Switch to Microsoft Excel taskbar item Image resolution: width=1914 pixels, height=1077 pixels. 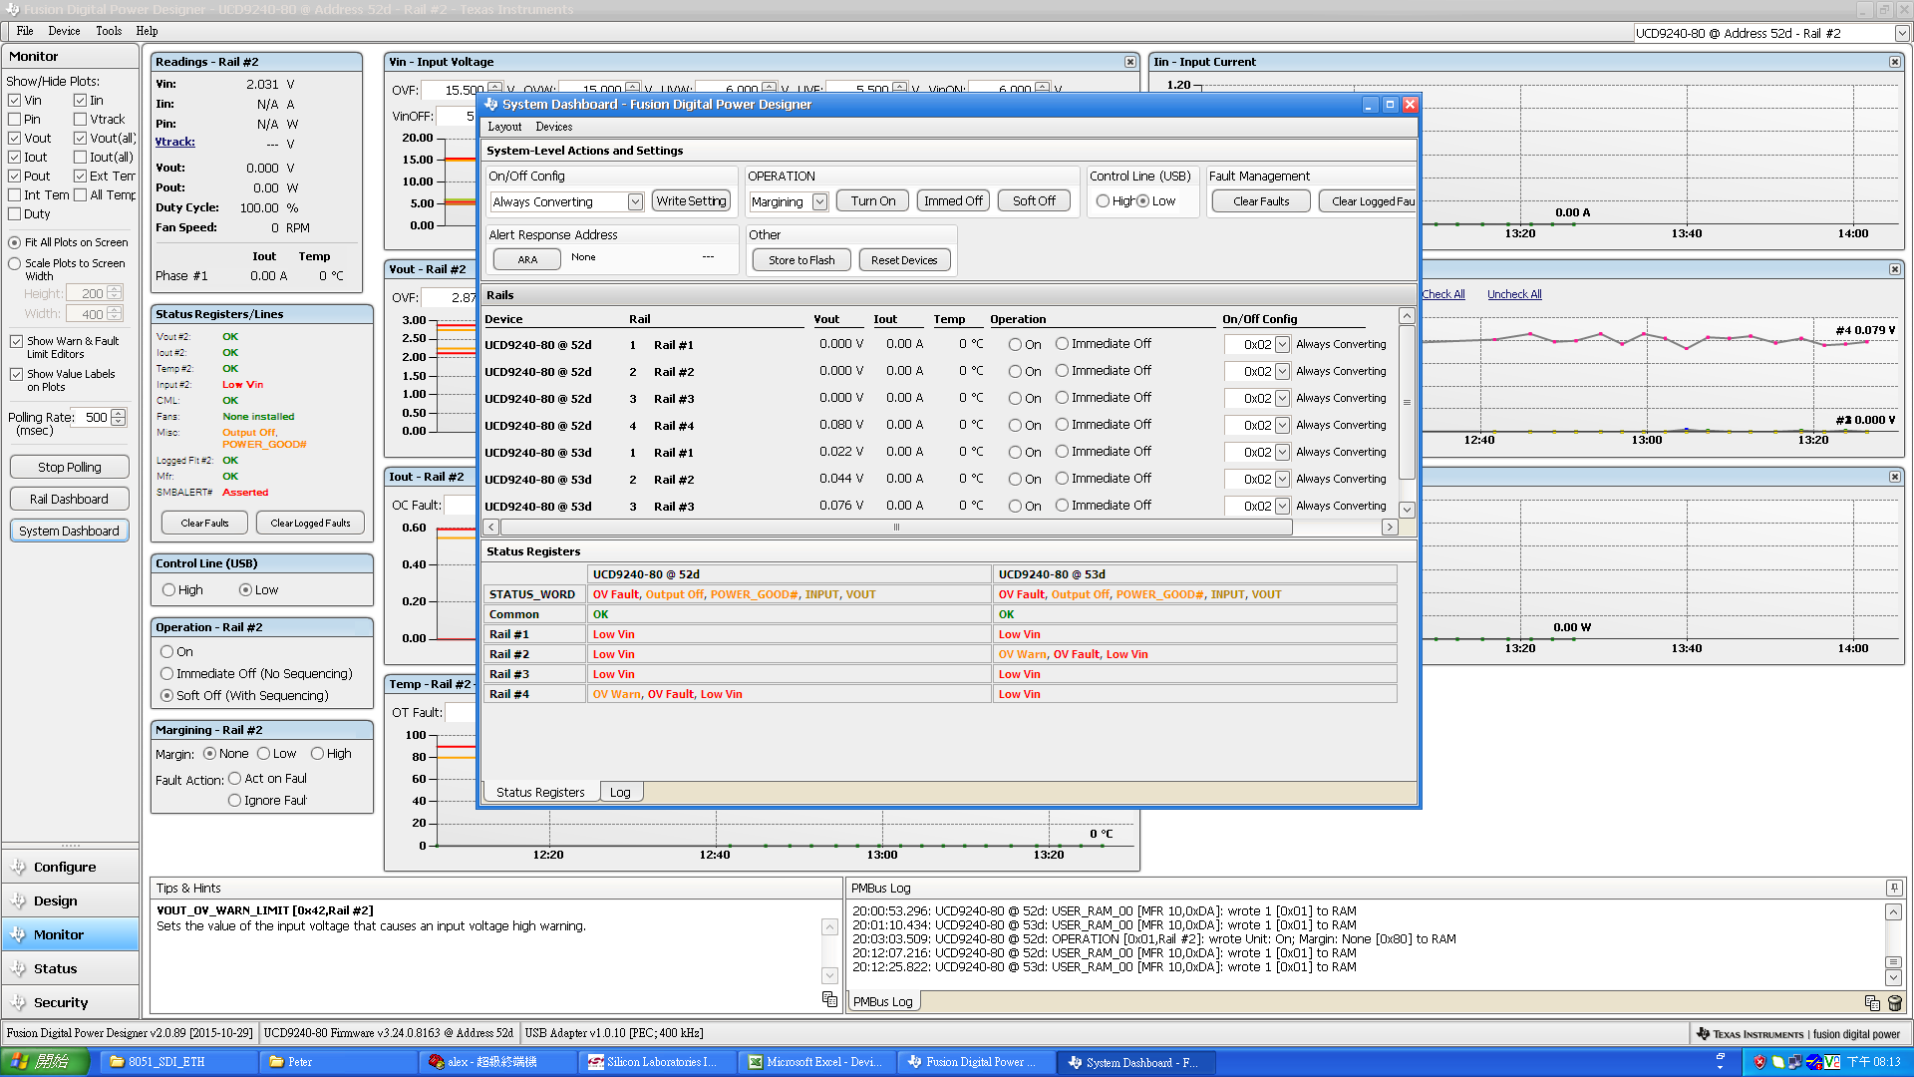816,1062
